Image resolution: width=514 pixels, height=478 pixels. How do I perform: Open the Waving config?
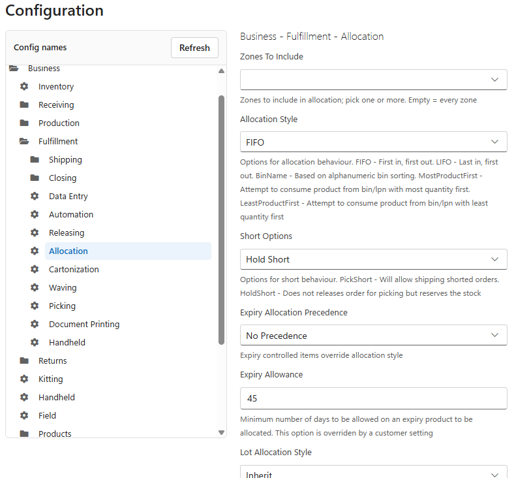point(63,287)
